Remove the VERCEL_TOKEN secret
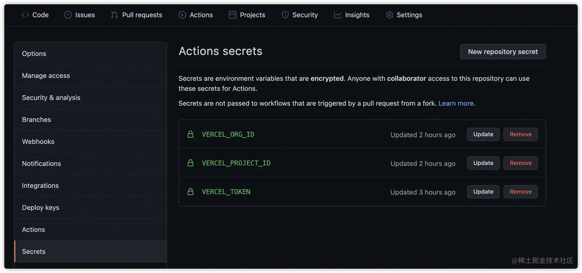 click(520, 191)
